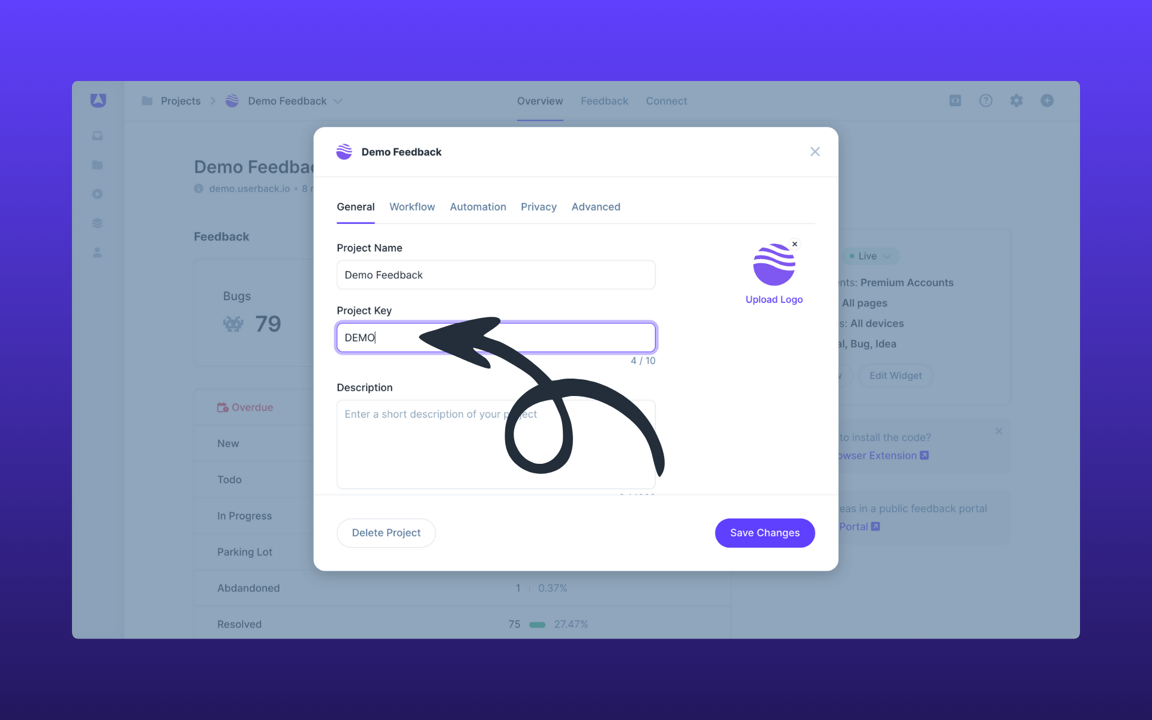
Task: Switch to the Workflow tab
Action: (412, 206)
